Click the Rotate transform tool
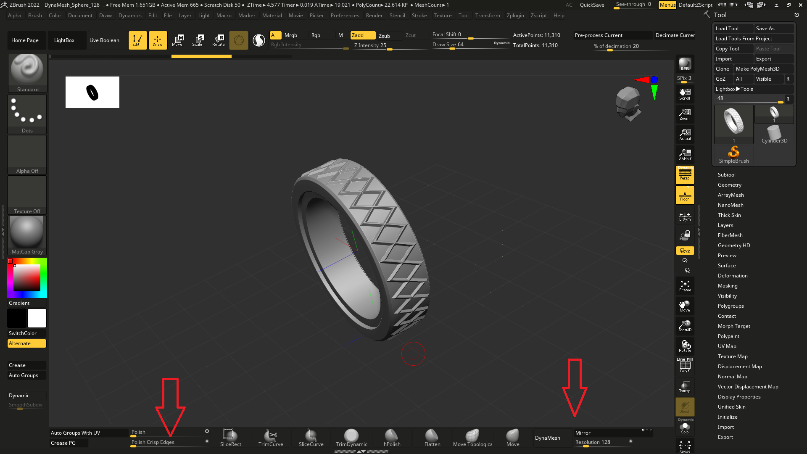 point(218,40)
